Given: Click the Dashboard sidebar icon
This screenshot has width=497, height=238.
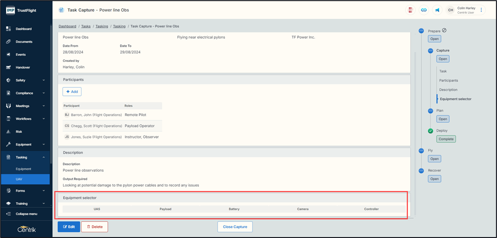Looking at the screenshot, I should click(9, 29).
